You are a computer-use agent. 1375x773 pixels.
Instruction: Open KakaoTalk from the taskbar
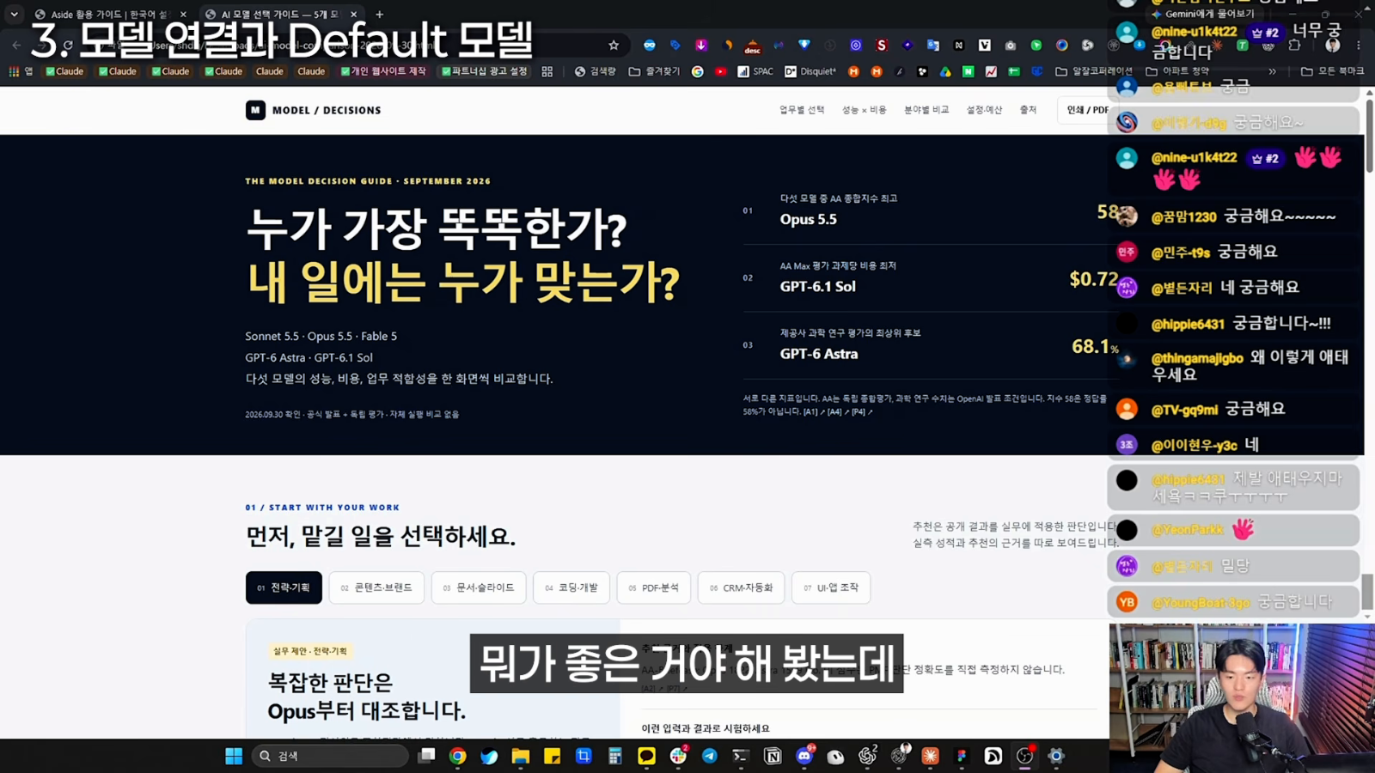click(x=647, y=756)
